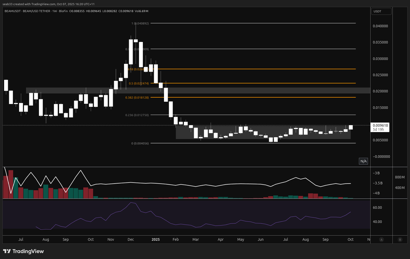Click the Nov time axis label
410x259 pixels.
111,240
